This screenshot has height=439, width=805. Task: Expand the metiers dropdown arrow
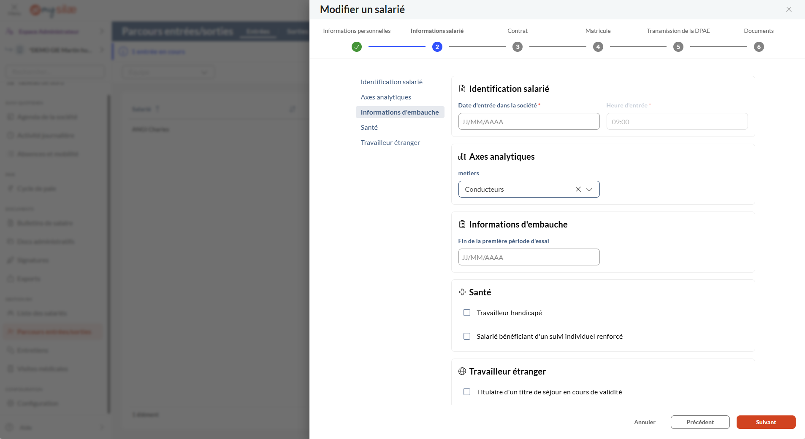[x=589, y=189]
